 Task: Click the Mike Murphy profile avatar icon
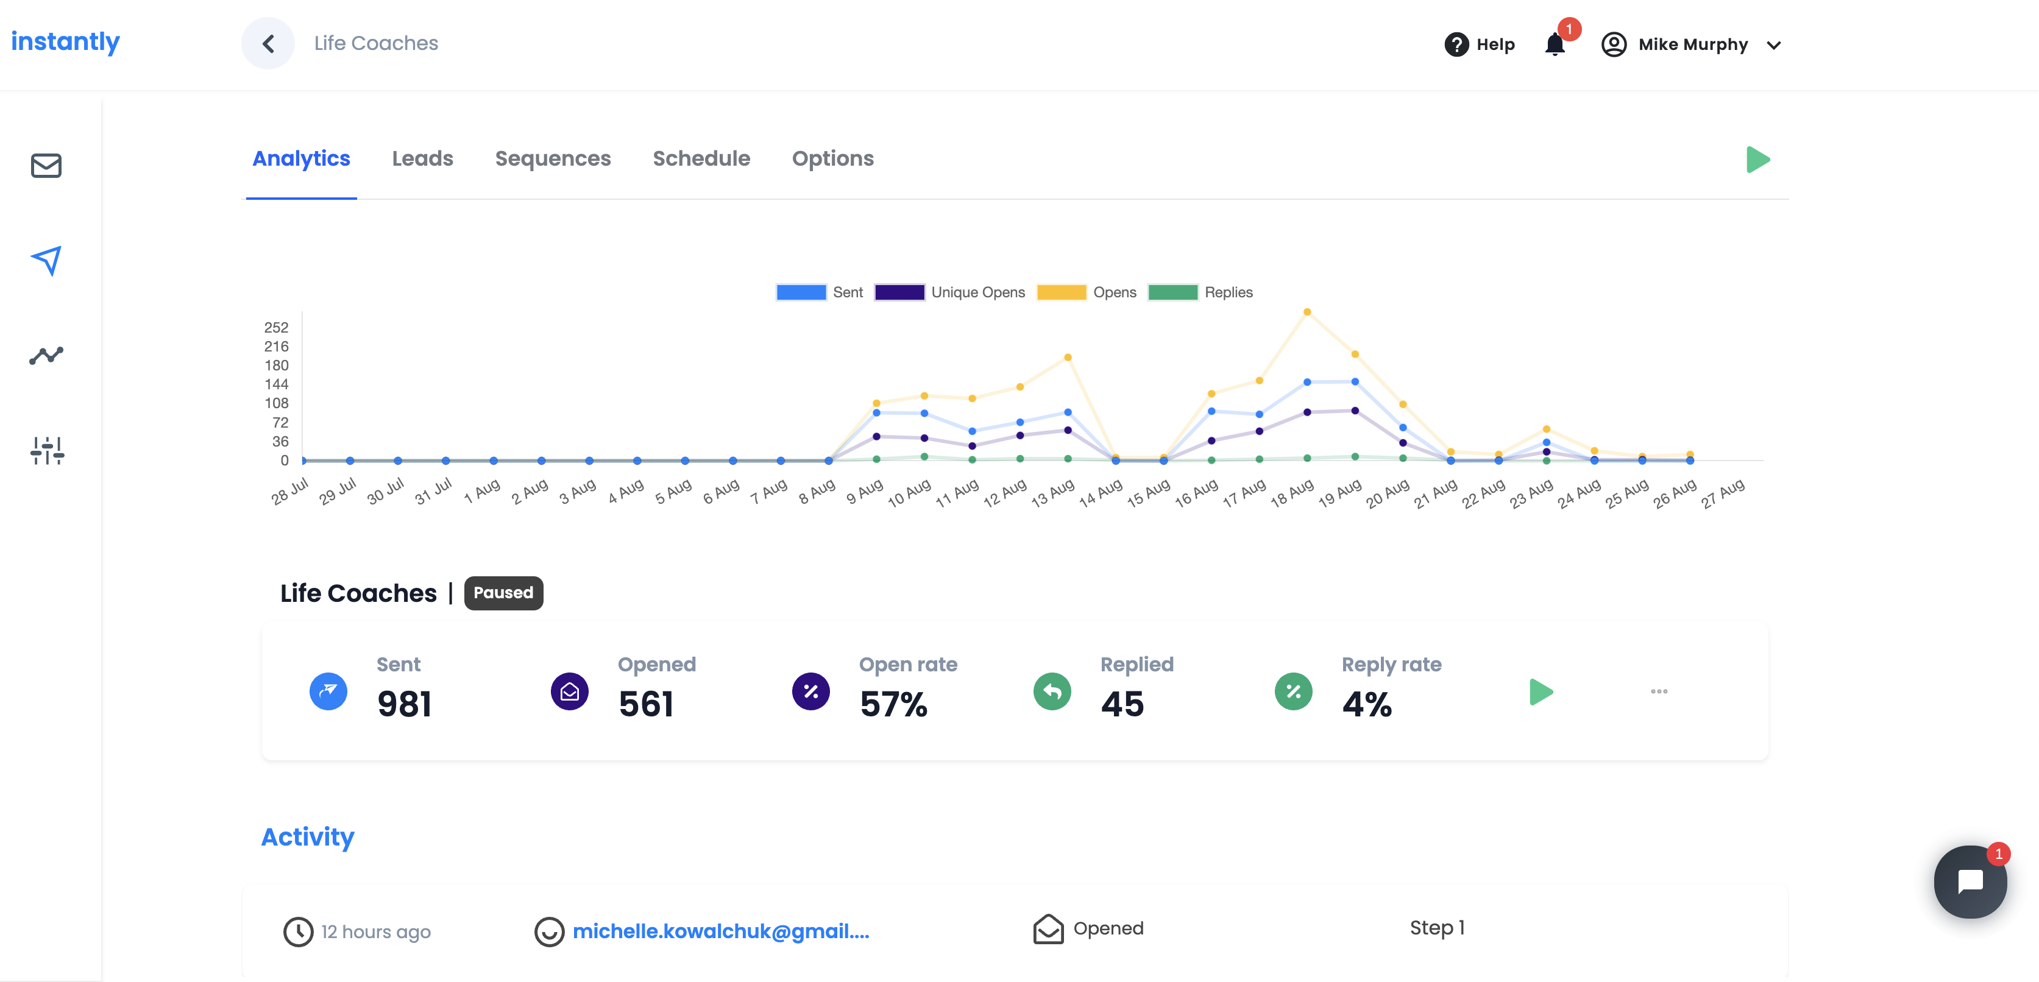tap(1613, 44)
